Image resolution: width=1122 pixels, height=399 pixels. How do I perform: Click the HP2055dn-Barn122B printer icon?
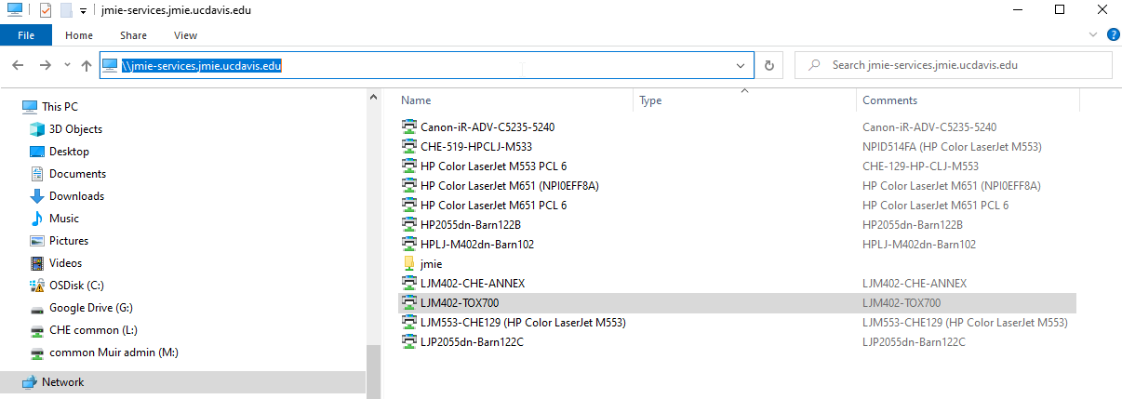409,224
